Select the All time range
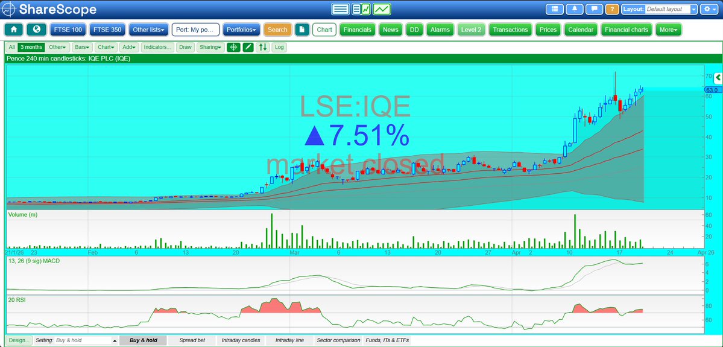Viewport: 723px width, 347px height. click(11, 47)
